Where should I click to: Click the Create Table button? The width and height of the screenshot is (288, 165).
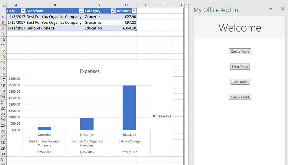[x=240, y=51]
